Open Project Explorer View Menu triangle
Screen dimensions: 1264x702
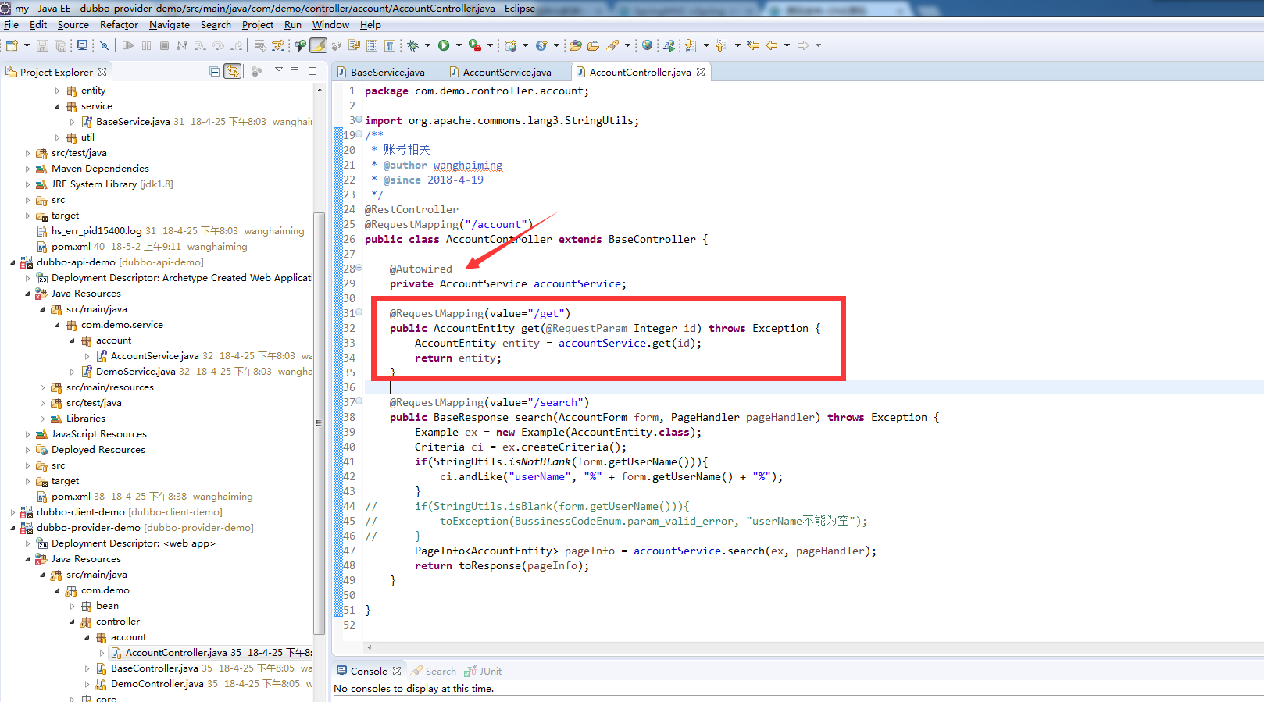tap(279, 69)
